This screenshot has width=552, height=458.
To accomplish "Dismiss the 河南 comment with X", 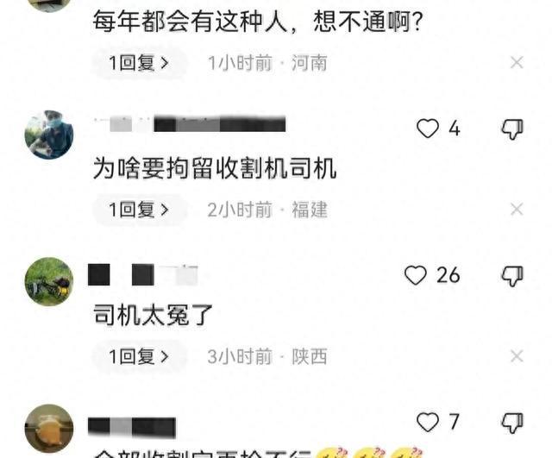I will (517, 63).
